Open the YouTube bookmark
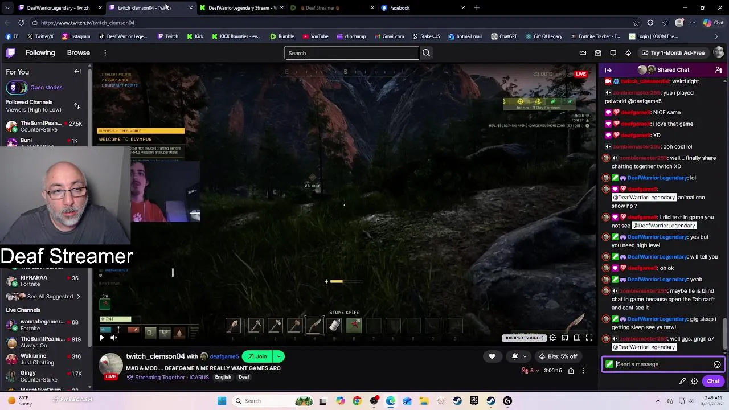 point(315,36)
